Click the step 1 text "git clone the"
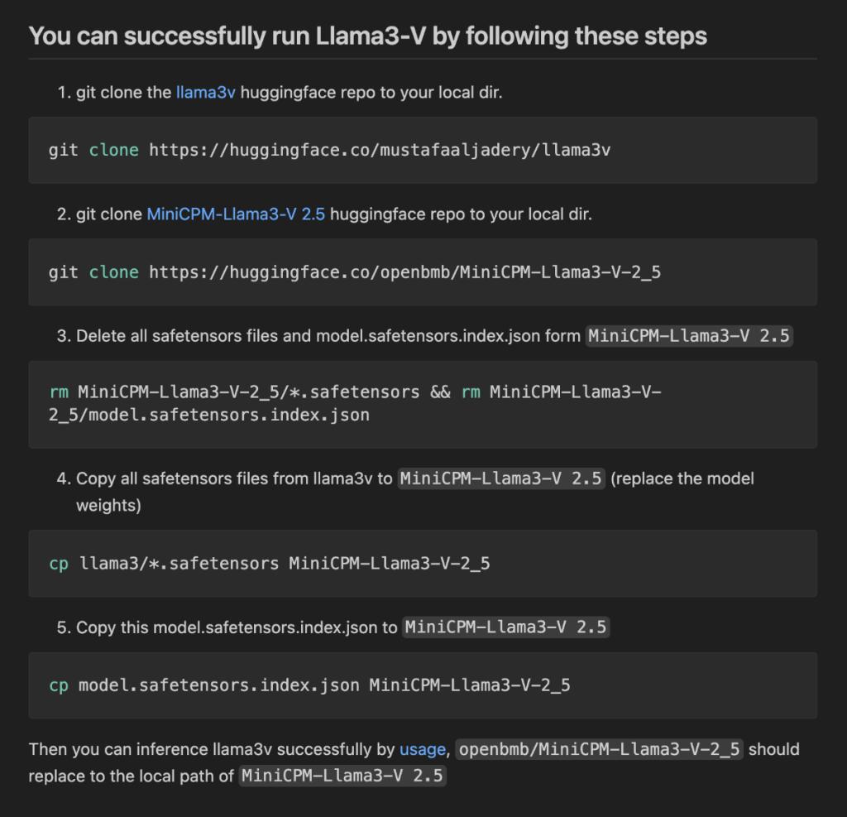The width and height of the screenshot is (847, 817). click(124, 92)
